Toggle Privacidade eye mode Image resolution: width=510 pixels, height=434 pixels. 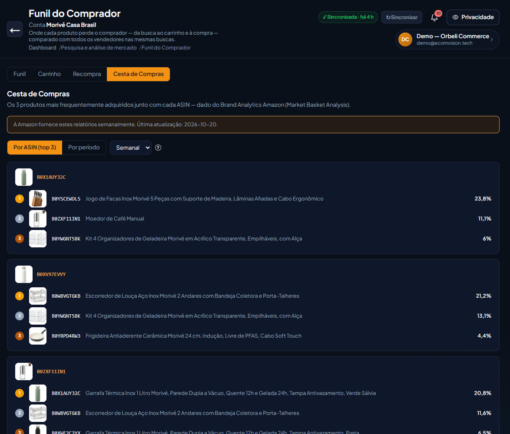[x=473, y=17]
